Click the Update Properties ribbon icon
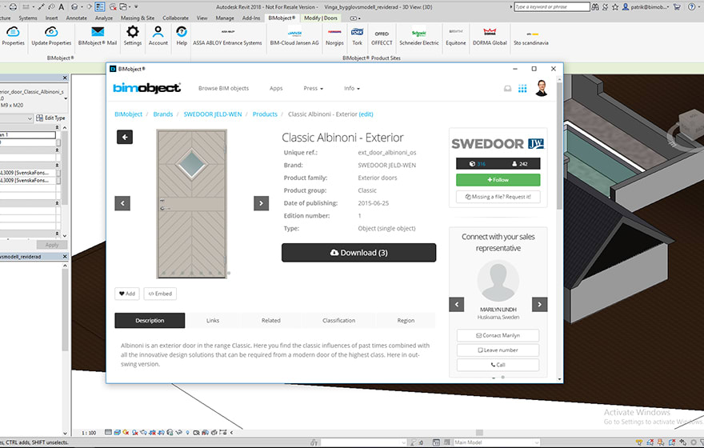Screen dimensions: 704x448 pyautogui.click(x=51, y=36)
